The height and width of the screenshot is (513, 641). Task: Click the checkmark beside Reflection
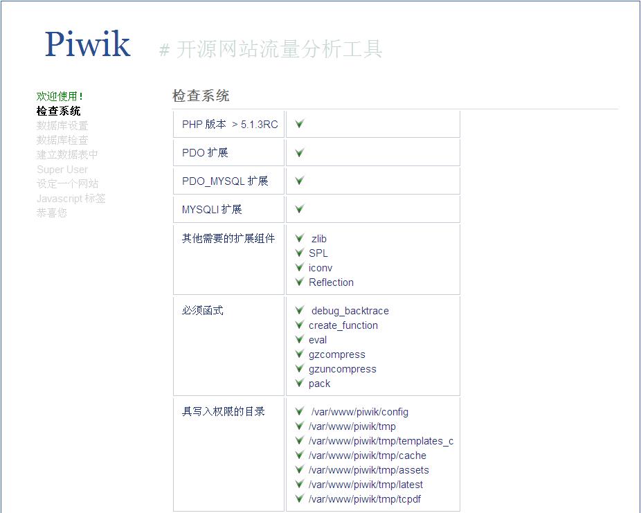click(x=300, y=282)
